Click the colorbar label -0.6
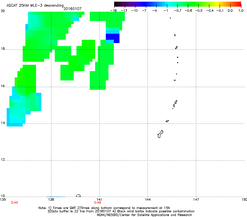Viewport: 247px width, 217px height. [188, 11]
